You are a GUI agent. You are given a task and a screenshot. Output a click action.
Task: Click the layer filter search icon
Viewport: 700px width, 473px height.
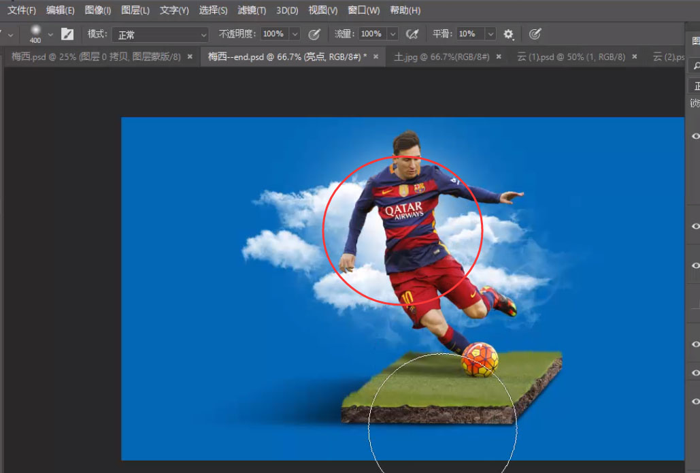click(x=695, y=65)
